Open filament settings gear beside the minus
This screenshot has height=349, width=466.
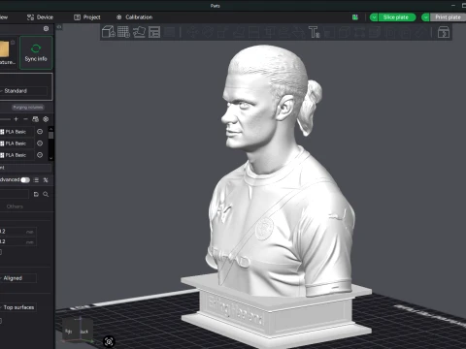[x=46, y=119]
